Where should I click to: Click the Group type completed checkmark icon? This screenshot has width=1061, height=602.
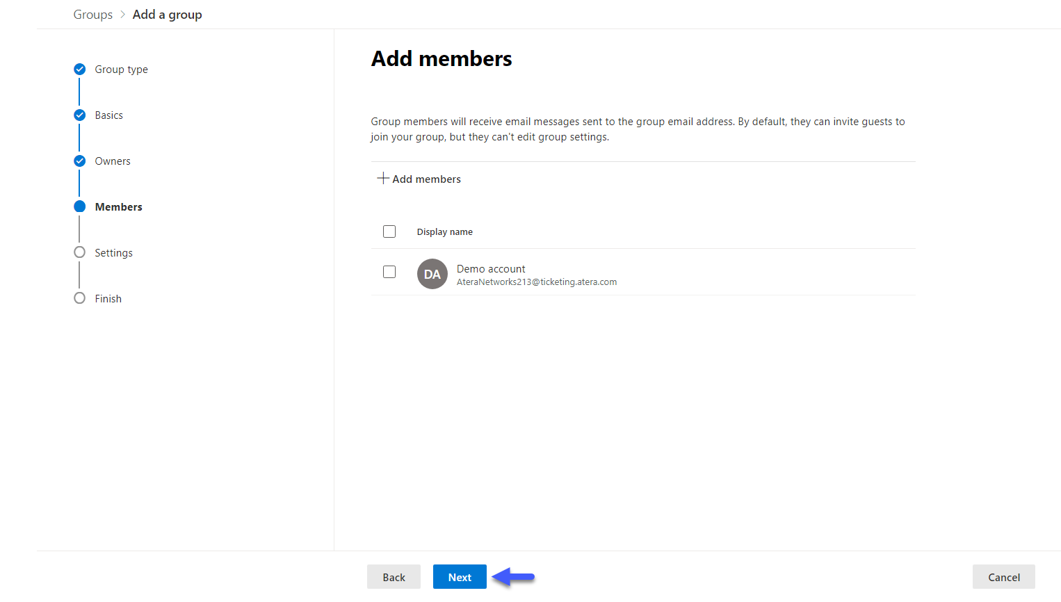[x=80, y=69]
